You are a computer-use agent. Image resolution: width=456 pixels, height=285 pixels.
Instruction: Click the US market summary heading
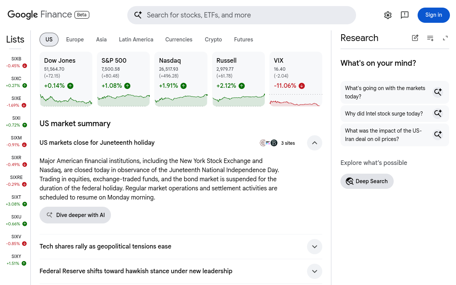(75, 123)
